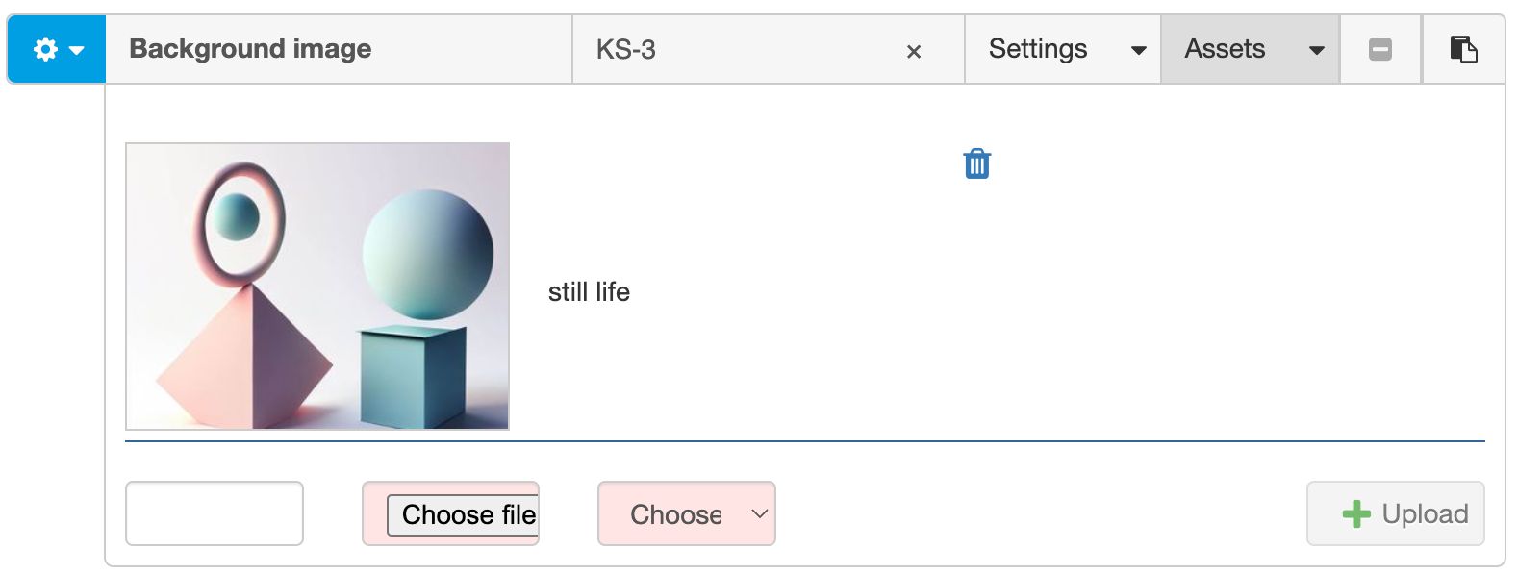Clear the KS-3 name using the x icon
The width and height of the screenshot is (1518, 575).
click(x=915, y=51)
